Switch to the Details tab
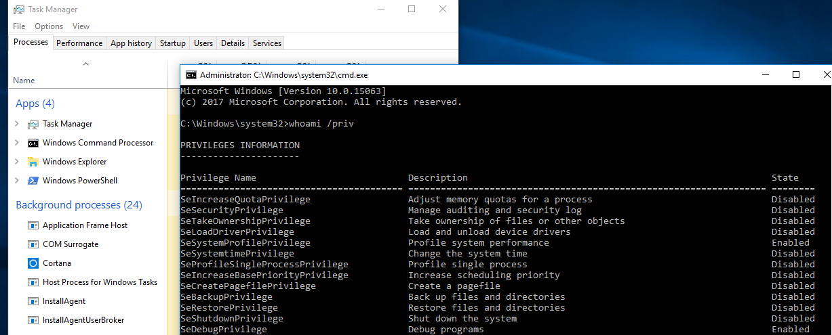This screenshot has width=832, height=335. click(233, 43)
